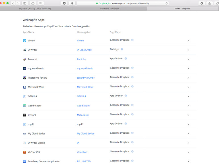
Task: Click the My Cloud device icon
Action: point(24,134)
